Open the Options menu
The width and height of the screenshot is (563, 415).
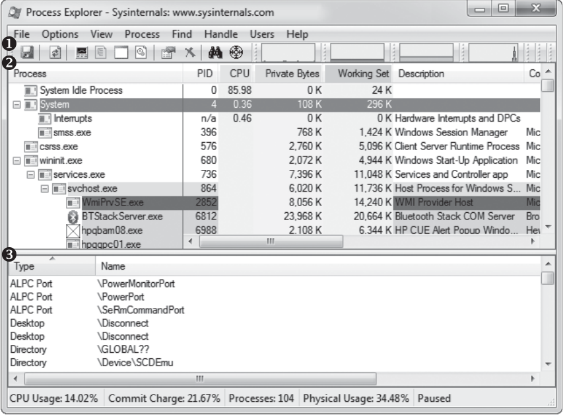pyautogui.click(x=60, y=34)
